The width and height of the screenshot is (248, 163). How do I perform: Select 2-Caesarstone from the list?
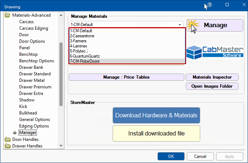[x=83, y=36]
